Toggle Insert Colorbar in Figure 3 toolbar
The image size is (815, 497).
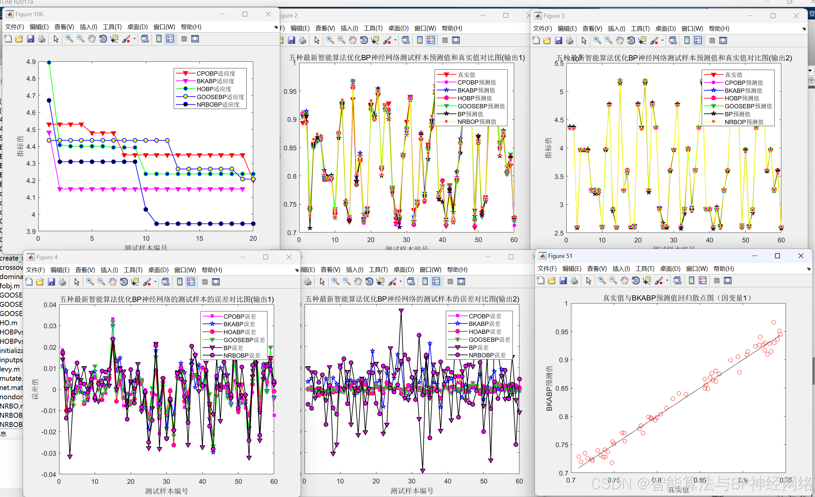click(687, 41)
